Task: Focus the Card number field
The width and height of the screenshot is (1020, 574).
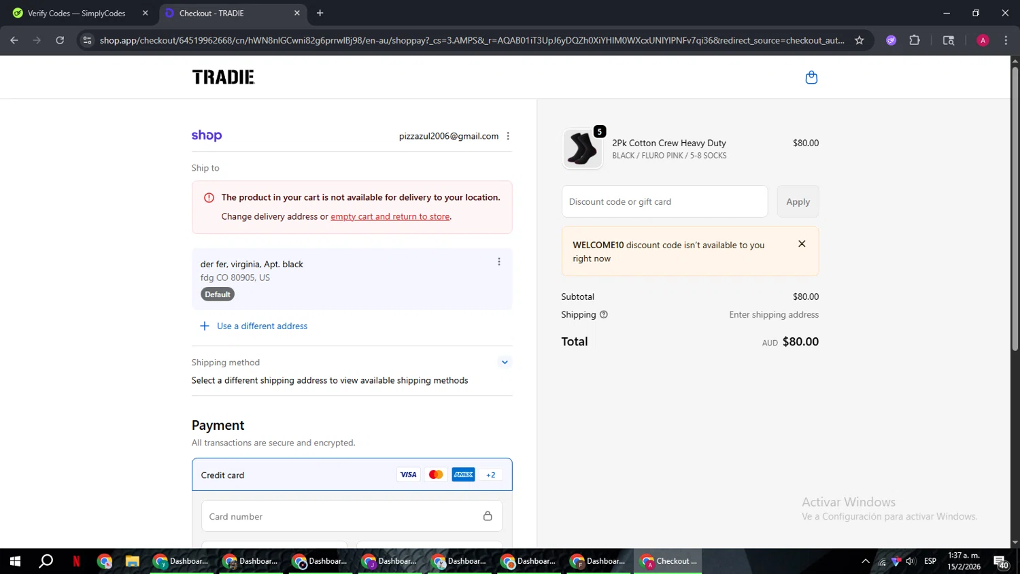Action: point(352,516)
